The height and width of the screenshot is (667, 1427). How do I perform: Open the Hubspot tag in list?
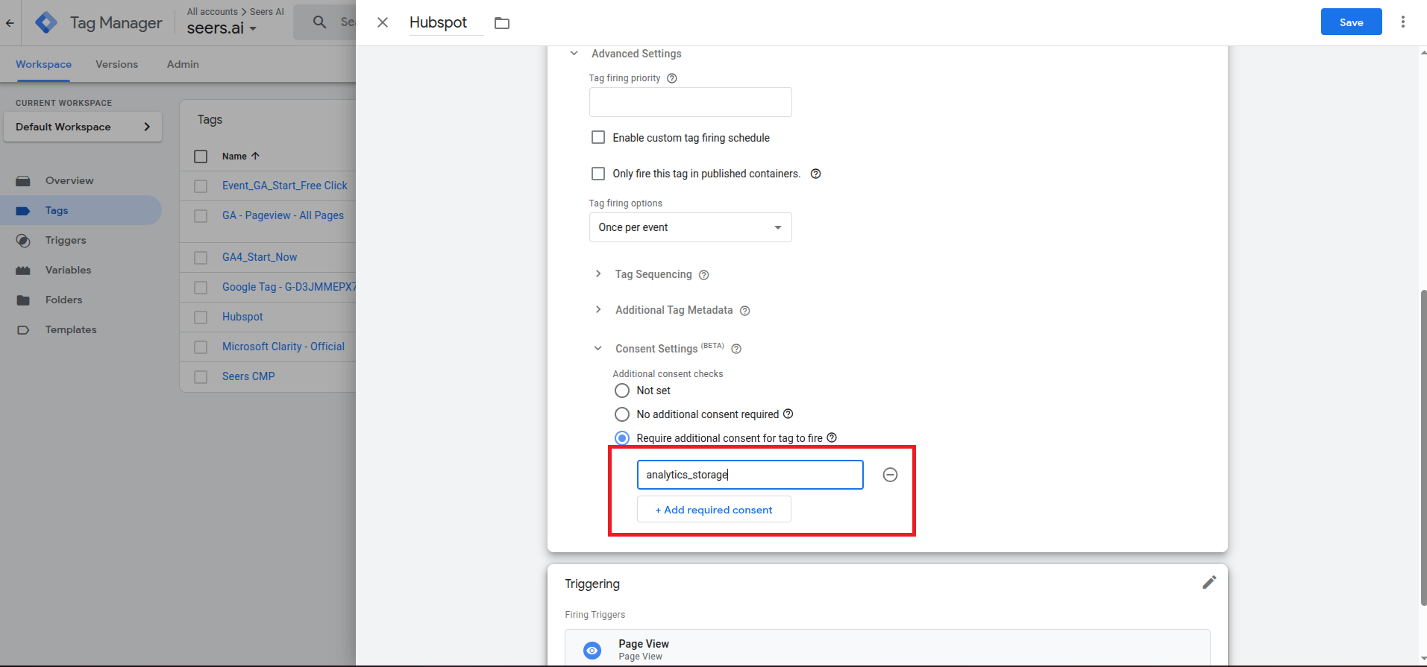(x=242, y=317)
